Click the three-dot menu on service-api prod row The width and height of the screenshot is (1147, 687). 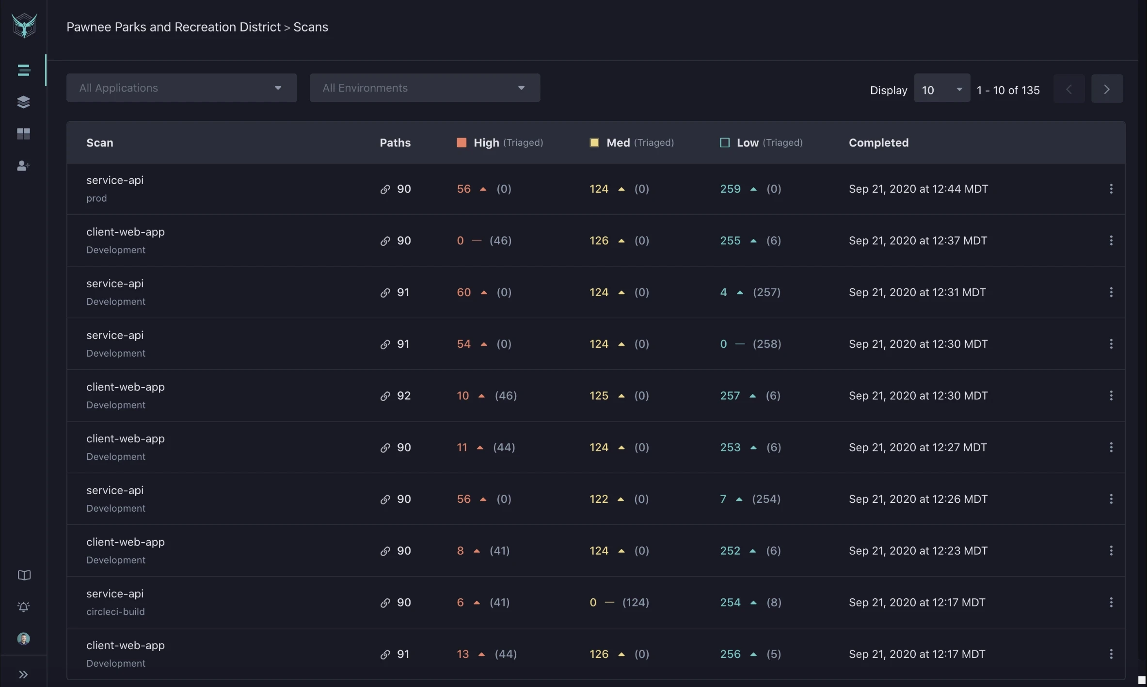point(1111,189)
